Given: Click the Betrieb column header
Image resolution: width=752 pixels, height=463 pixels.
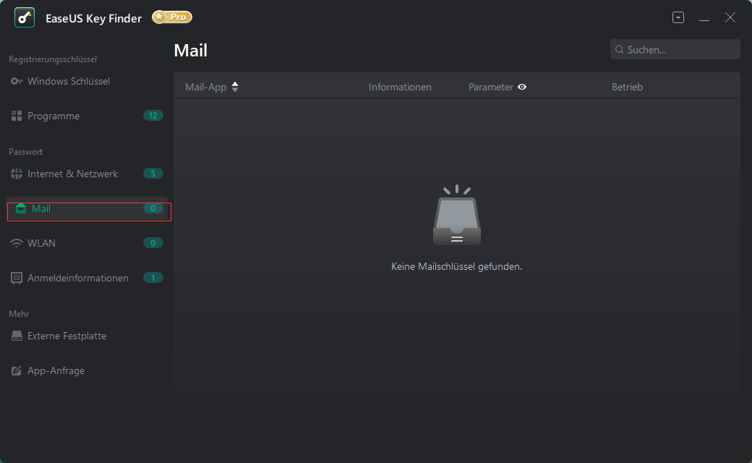Looking at the screenshot, I should (627, 87).
